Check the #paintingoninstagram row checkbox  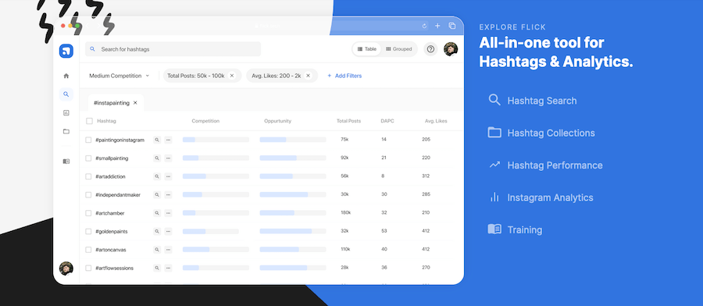(88, 140)
